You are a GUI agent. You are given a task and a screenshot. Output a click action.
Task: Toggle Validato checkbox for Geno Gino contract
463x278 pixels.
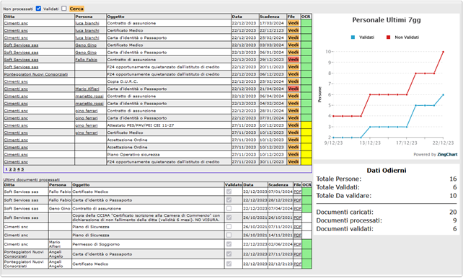click(x=229, y=208)
